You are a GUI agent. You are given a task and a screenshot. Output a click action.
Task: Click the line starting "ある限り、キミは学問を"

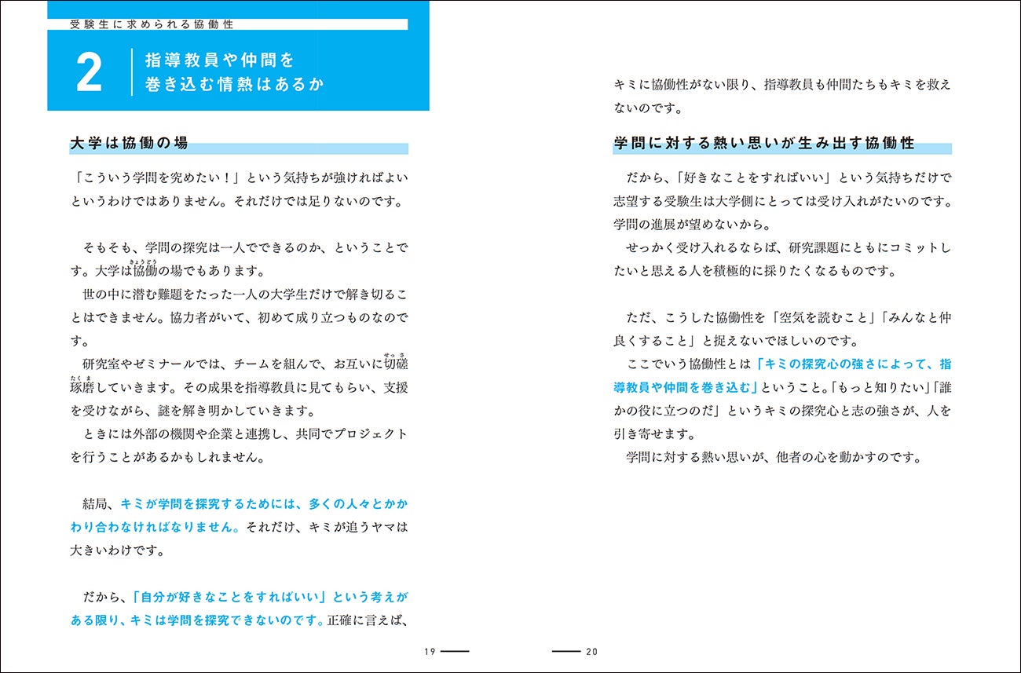tap(240, 620)
